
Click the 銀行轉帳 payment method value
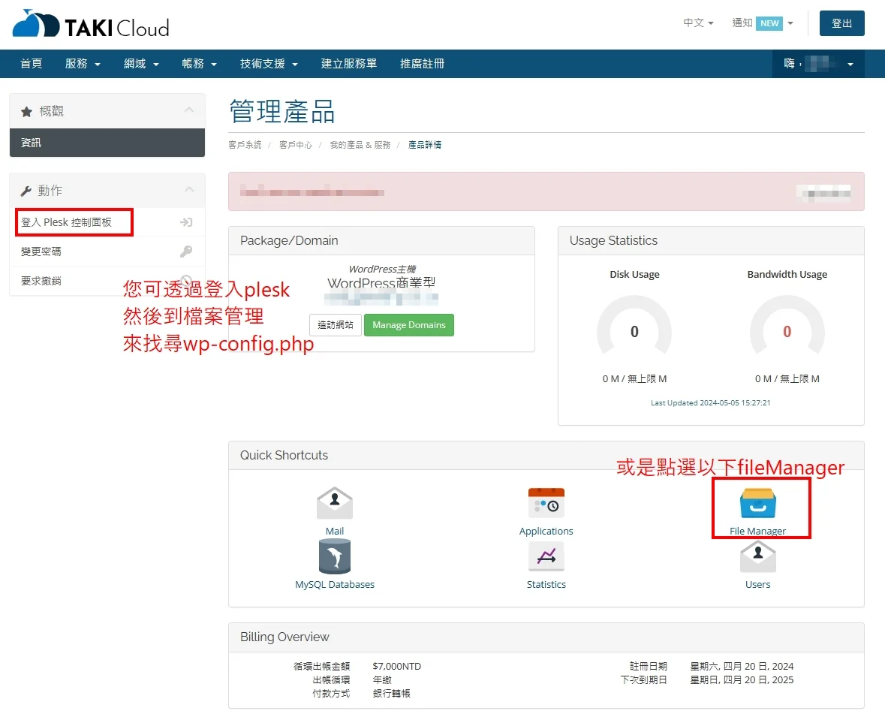coord(391,694)
